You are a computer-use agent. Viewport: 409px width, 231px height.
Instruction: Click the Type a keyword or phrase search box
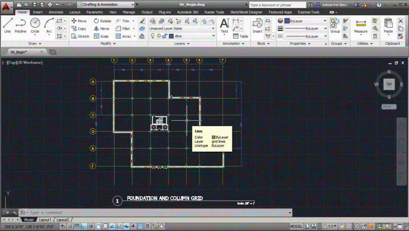pos(278,5)
